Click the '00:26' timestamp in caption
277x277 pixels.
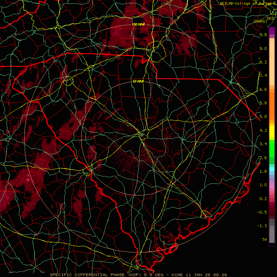pos(220,275)
